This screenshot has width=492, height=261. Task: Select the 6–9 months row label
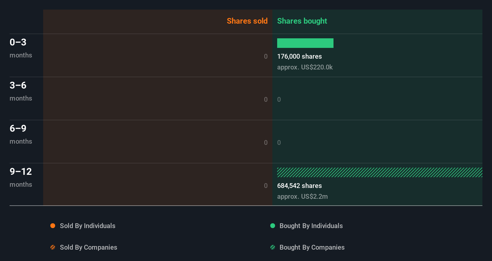[x=21, y=134]
